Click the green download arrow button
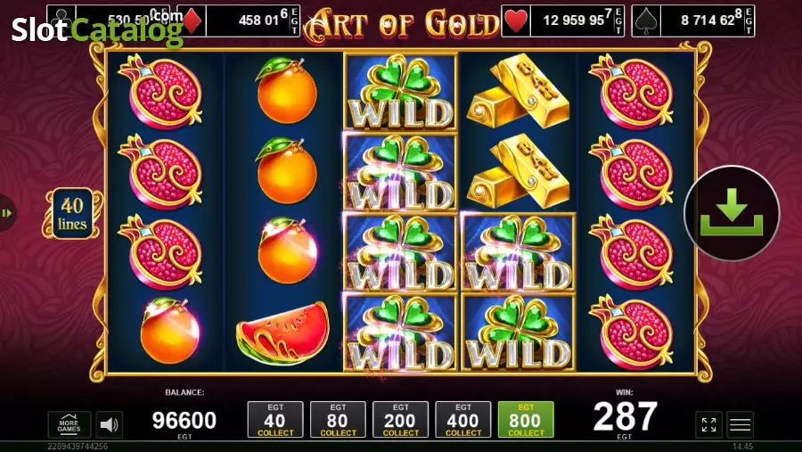The image size is (802, 452). click(x=732, y=213)
